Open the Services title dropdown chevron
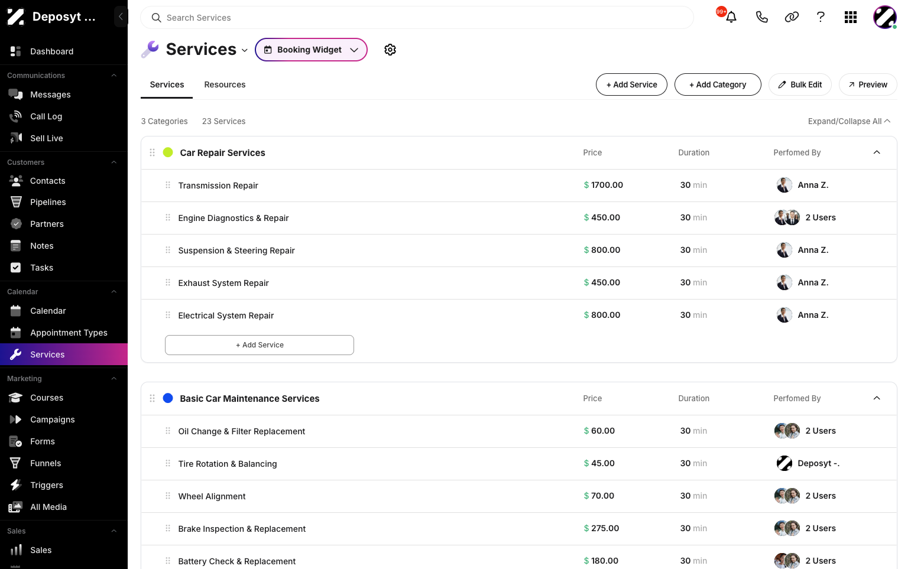 pyautogui.click(x=245, y=50)
